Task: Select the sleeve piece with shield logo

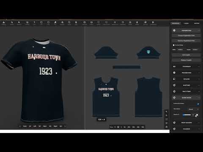Action: [x=148, y=52]
